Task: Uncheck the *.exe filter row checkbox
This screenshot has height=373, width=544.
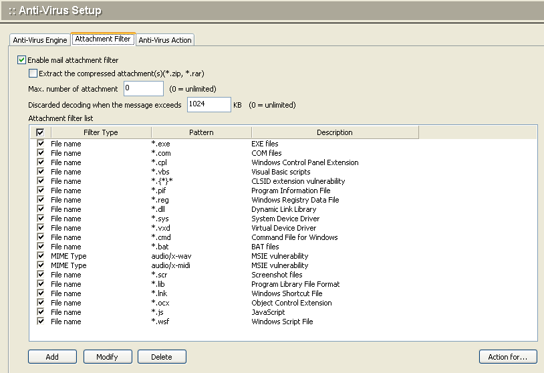Action: coord(41,144)
